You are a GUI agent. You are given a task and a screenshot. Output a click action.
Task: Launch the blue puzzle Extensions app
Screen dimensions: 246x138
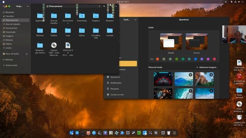pyautogui.click(x=122, y=133)
